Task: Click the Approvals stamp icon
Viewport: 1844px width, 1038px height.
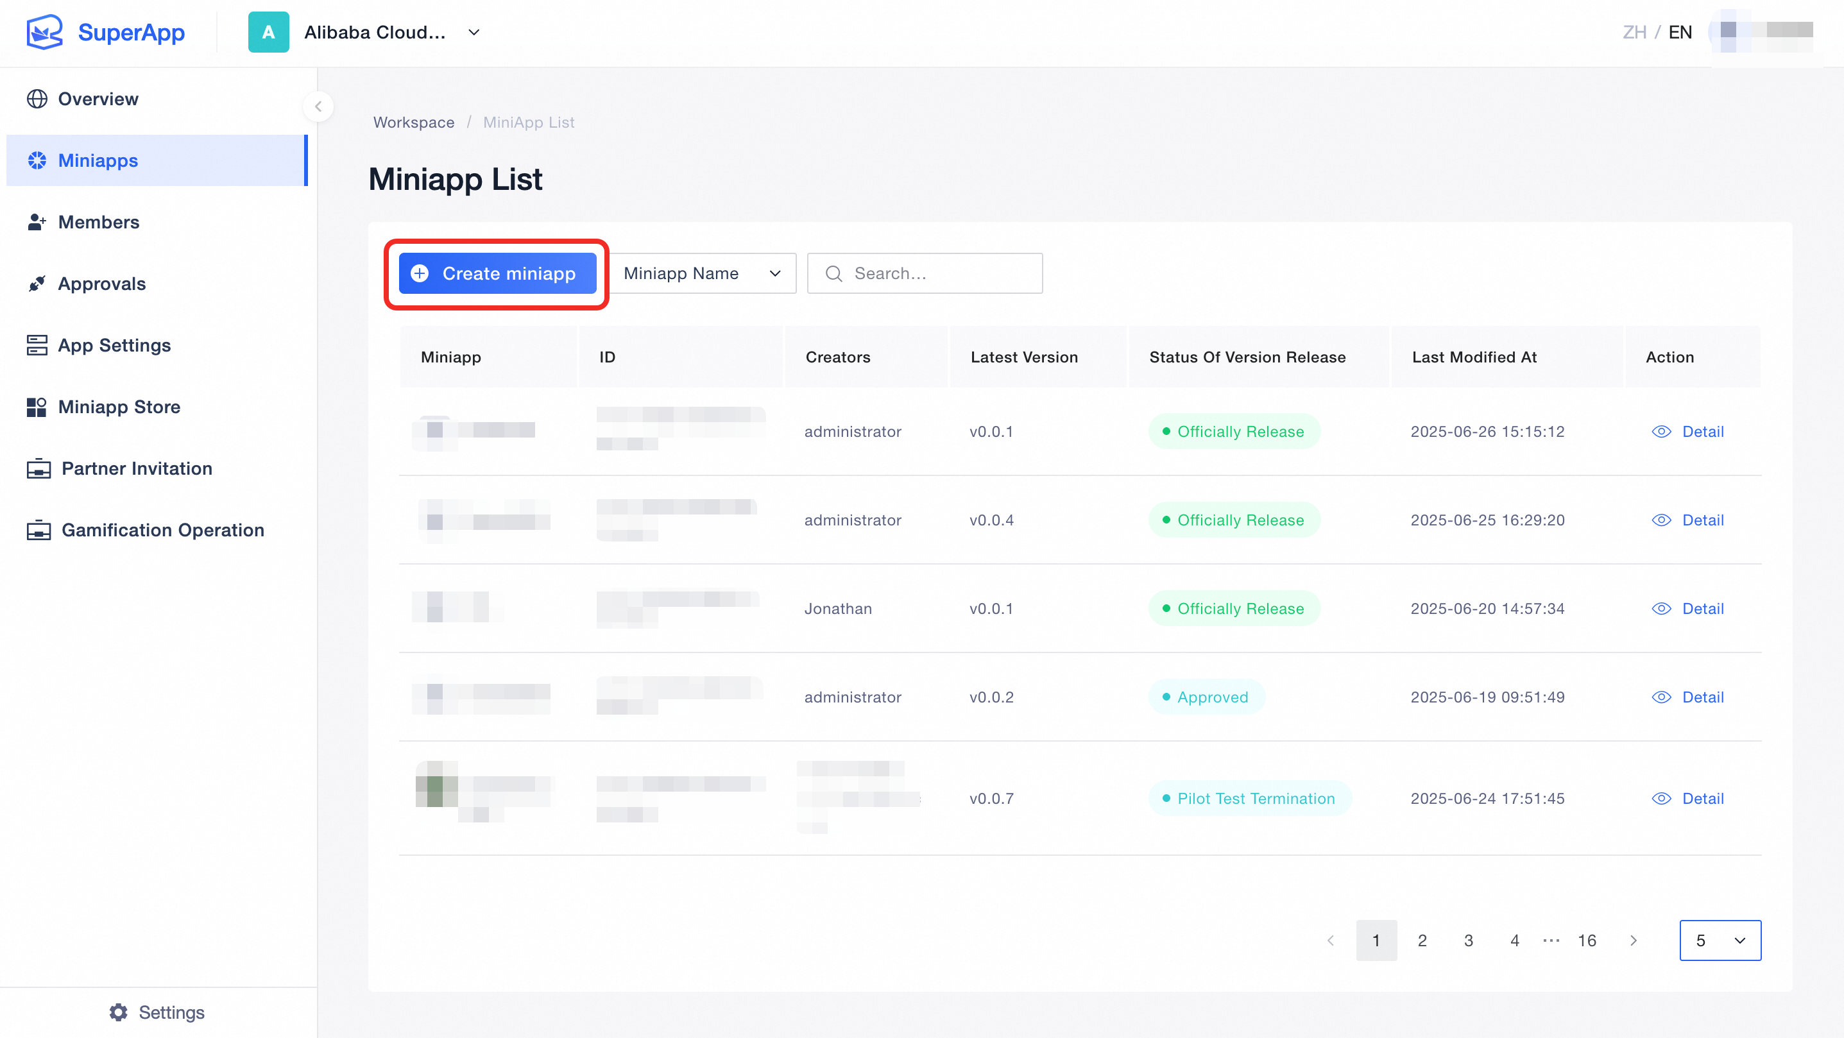Action: [x=37, y=284]
